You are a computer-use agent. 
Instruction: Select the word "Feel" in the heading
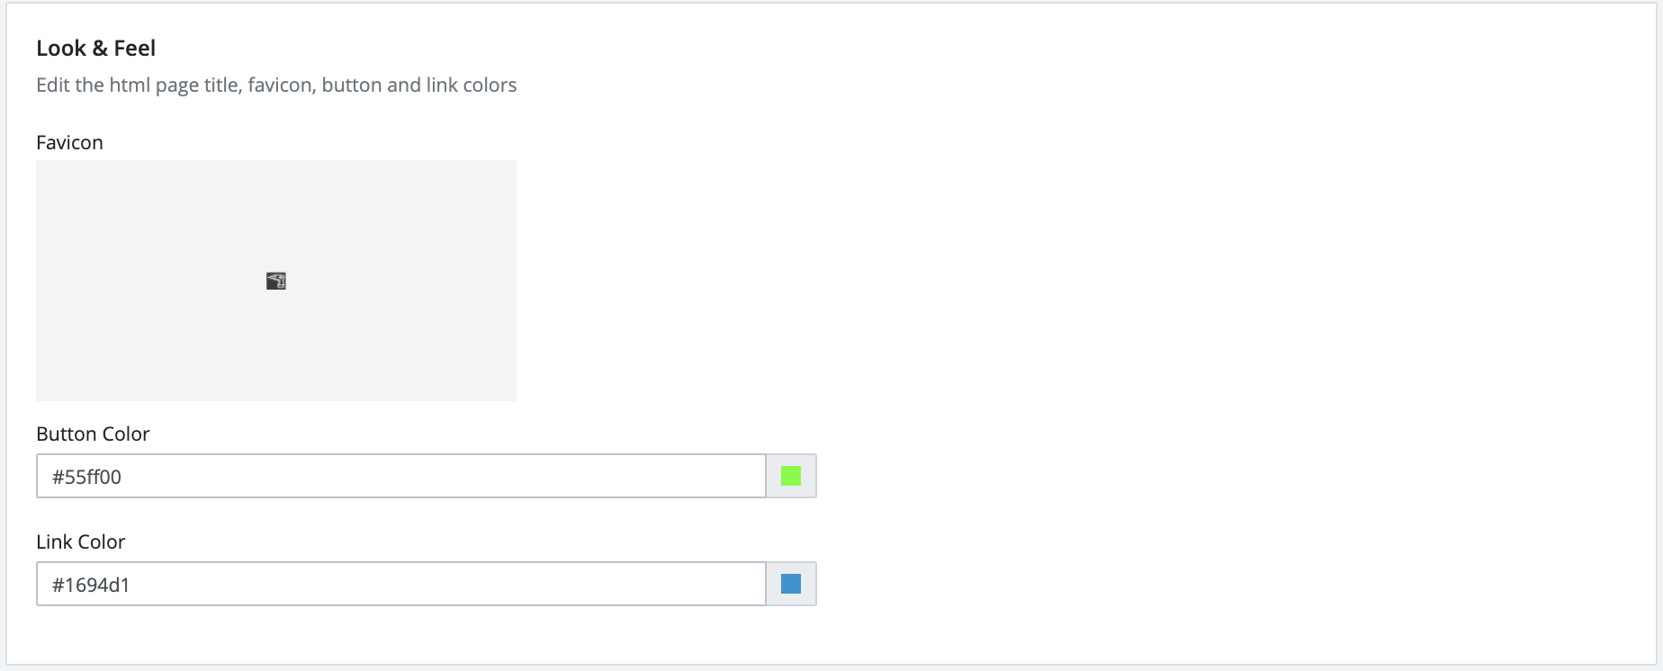click(135, 48)
